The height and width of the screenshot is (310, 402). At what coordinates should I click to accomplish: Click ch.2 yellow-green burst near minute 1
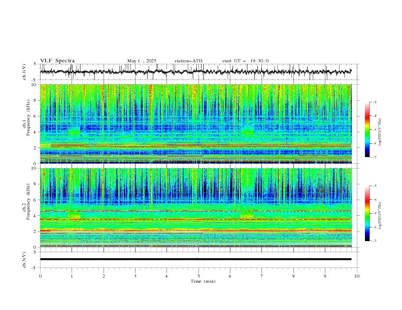click(74, 216)
